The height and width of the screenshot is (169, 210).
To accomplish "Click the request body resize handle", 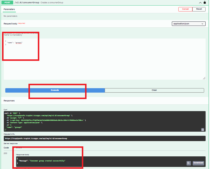I will pyautogui.click(x=204, y=78).
